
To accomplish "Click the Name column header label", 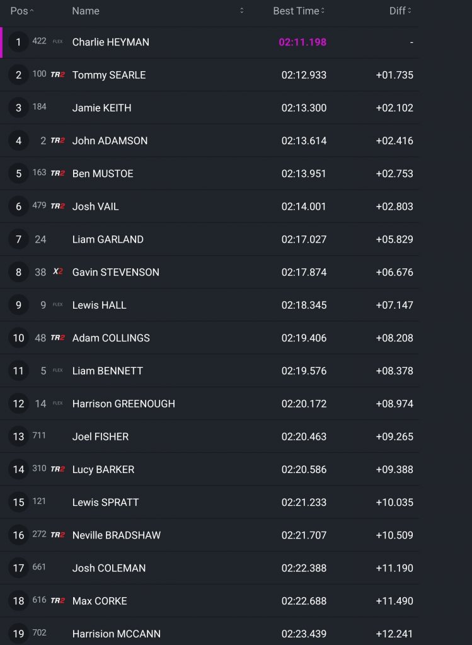I will (86, 11).
